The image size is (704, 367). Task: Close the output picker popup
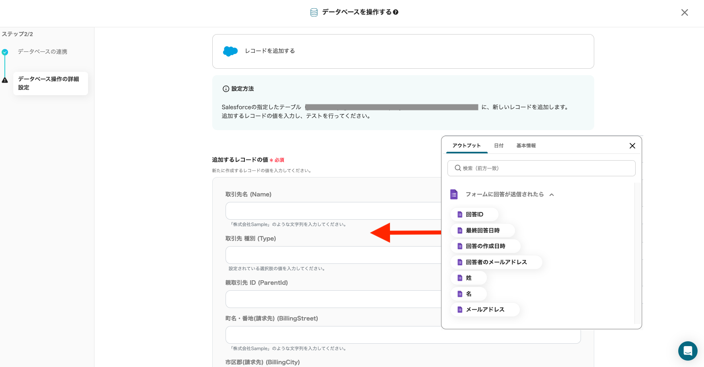point(632,146)
